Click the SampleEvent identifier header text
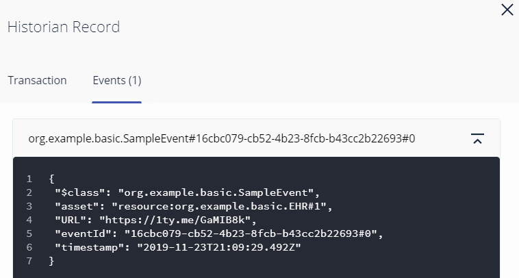Viewport: 519px width, 278px height. [x=221, y=138]
